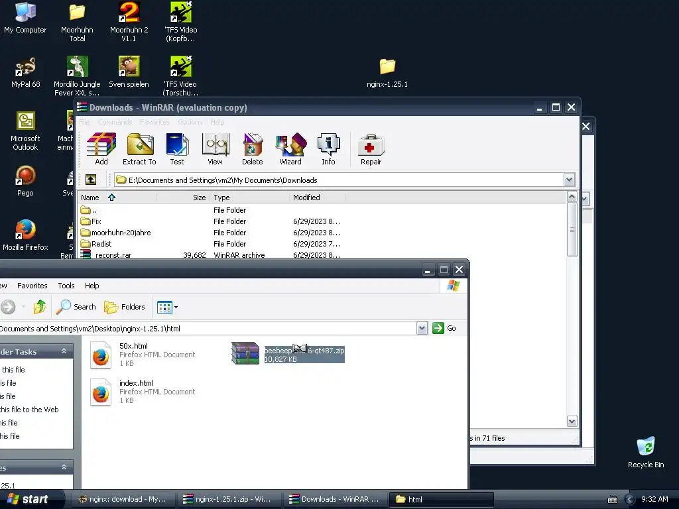Open the WinRAR Options menu
This screenshot has width=679, height=509.
190,122
